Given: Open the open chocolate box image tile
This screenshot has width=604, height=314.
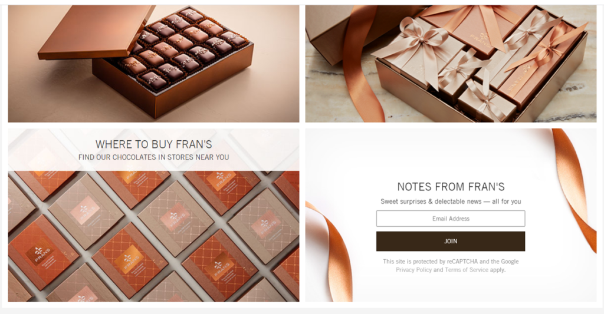Looking at the screenshot, I should coord(154,64).
